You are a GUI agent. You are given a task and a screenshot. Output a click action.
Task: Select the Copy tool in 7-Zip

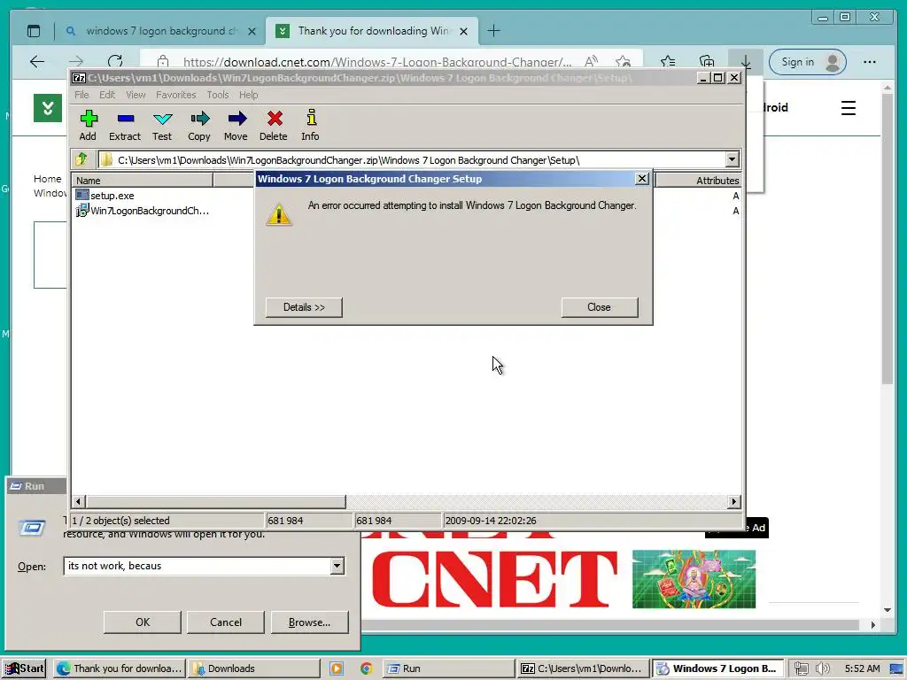pyautogui.click(x=199, y=126)
